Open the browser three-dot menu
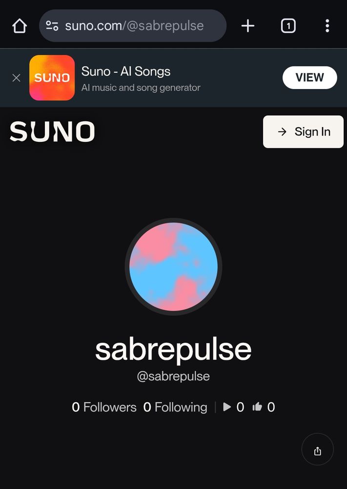The image size is (347, 489). [327, 26]
